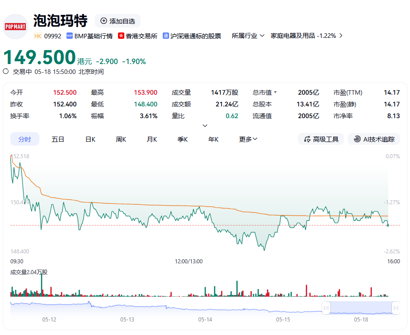410x335 pixels.
Task: Switch to the 年K chart tab
Action: coord(213,139)
